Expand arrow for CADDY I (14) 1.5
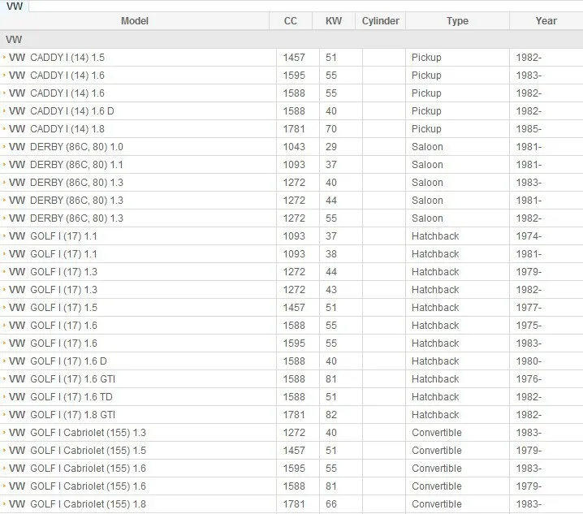 4,58
